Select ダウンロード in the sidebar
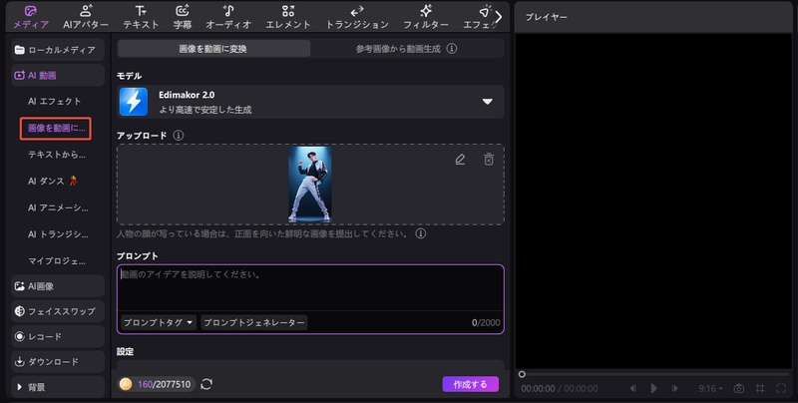Viewport: 798px width, 403px height. [58, 362]
